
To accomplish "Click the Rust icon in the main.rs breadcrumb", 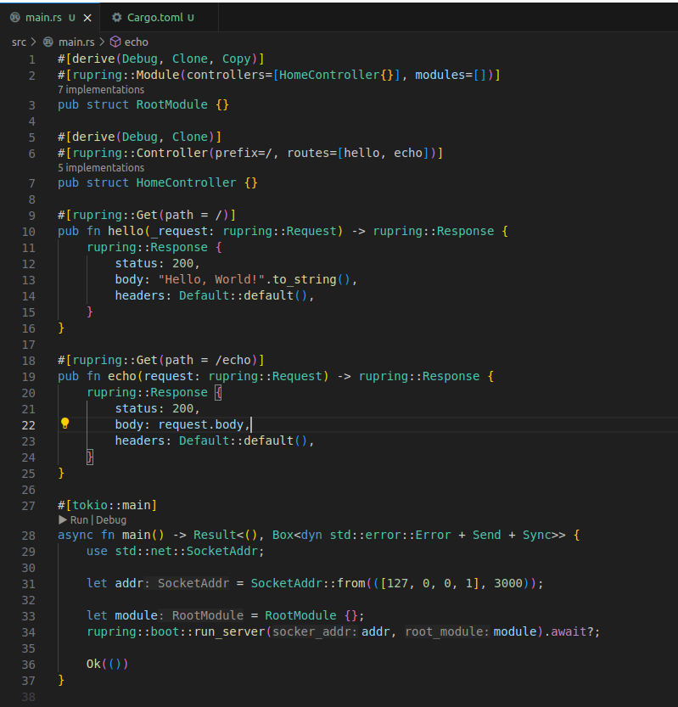I will pyautogui.click(x=48, y=42).
